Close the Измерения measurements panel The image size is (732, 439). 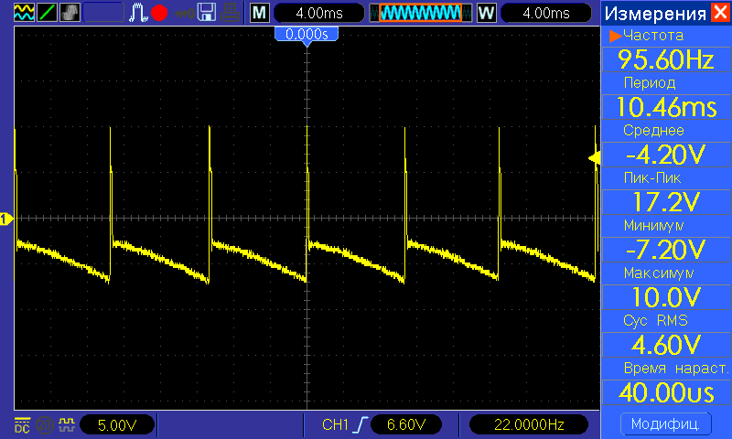click(x=721, y=13)
